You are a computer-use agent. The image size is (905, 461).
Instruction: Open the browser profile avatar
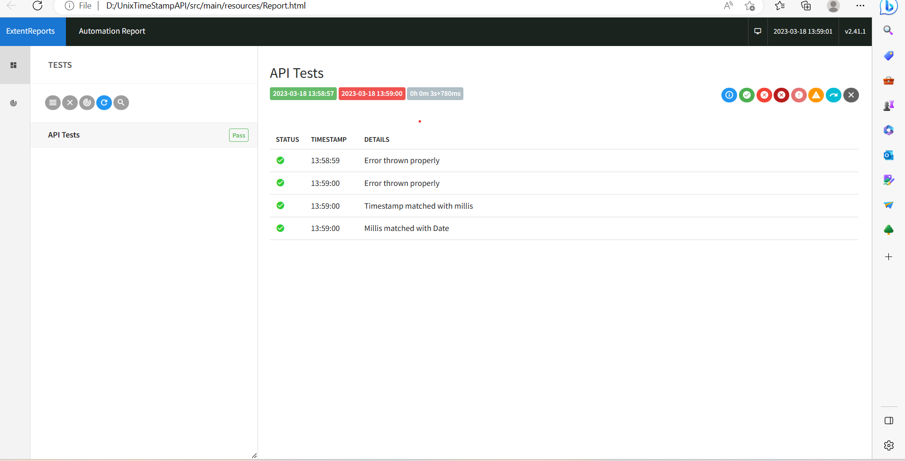pyautogui.click(x=833, y=6)
